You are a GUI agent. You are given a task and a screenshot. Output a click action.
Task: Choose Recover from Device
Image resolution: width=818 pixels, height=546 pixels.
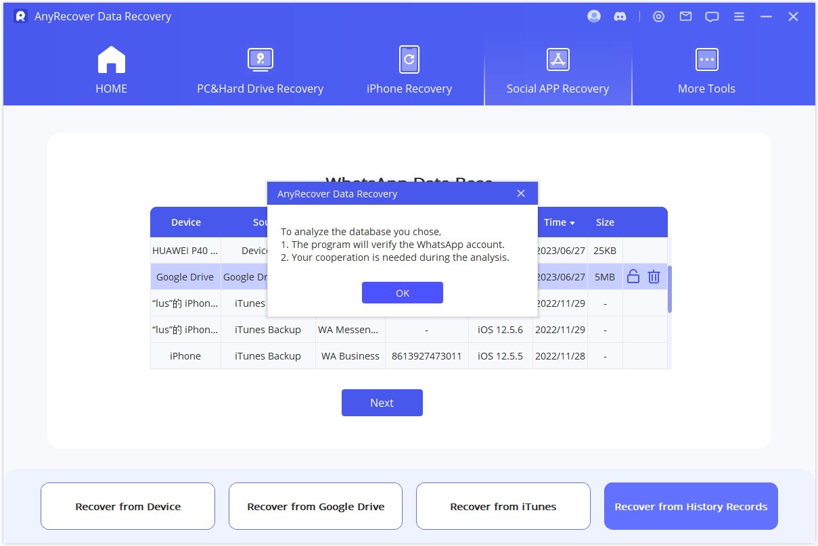(128, 506)
